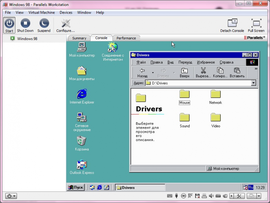The height and width of the screenshot is (203, 270).
Task: Switch to Full Screen mode
Action: click(x=256, y=25)
